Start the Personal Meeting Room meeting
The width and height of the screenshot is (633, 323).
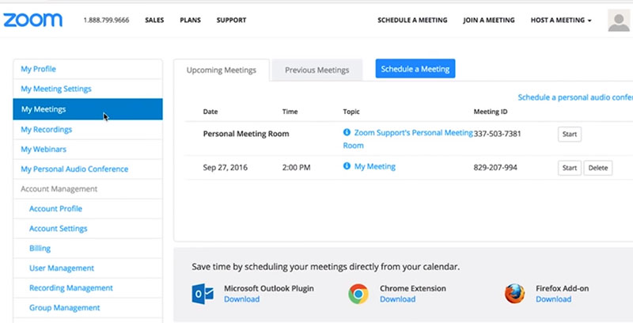click(569, 134)
